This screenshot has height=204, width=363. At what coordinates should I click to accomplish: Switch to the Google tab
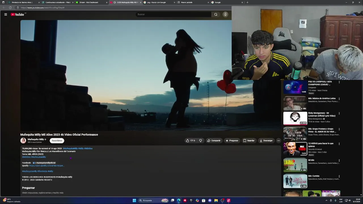(x=227, y=2)
